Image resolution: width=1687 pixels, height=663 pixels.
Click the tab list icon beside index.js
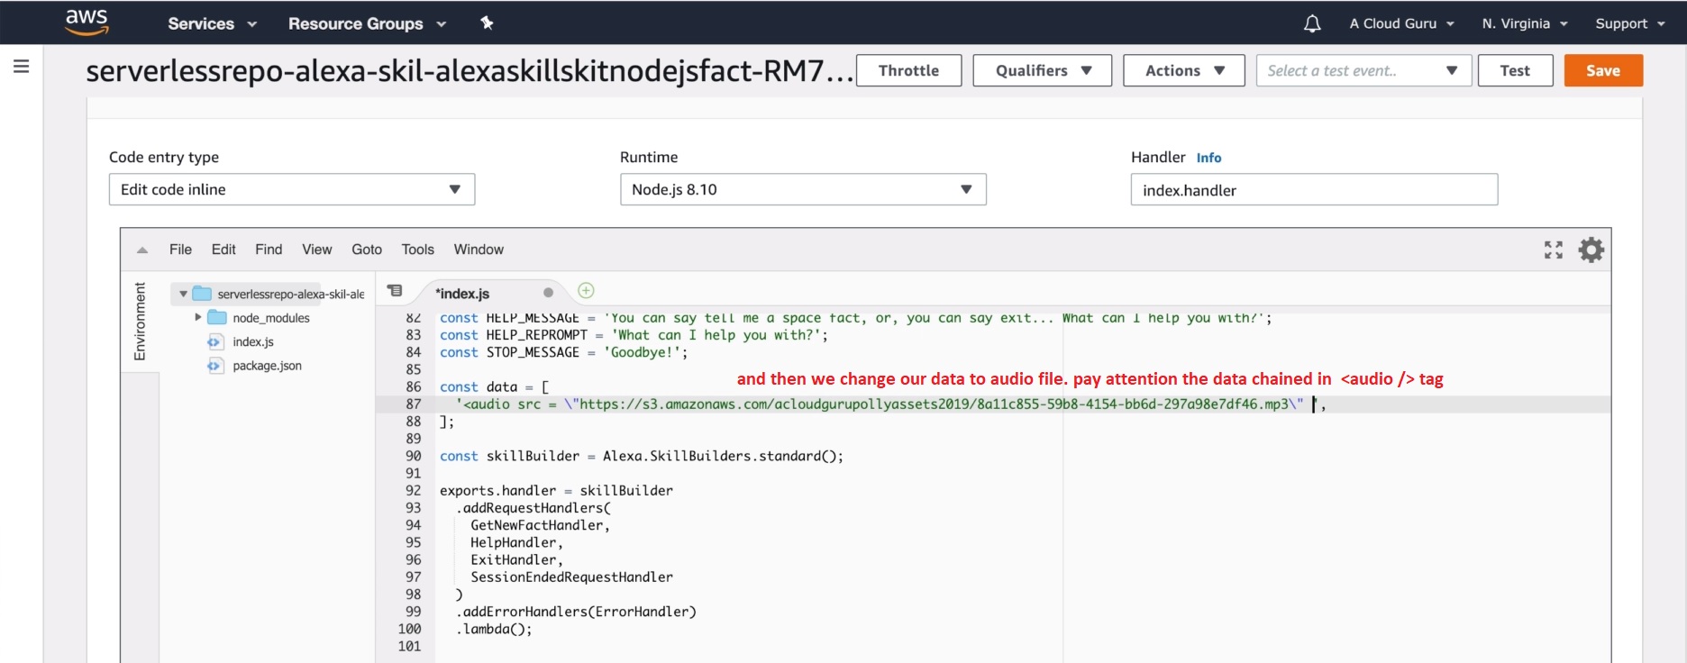(x=395, y=291)
